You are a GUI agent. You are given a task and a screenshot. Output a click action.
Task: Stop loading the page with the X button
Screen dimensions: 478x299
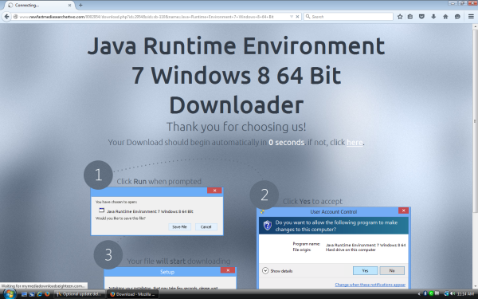(297, 17)
